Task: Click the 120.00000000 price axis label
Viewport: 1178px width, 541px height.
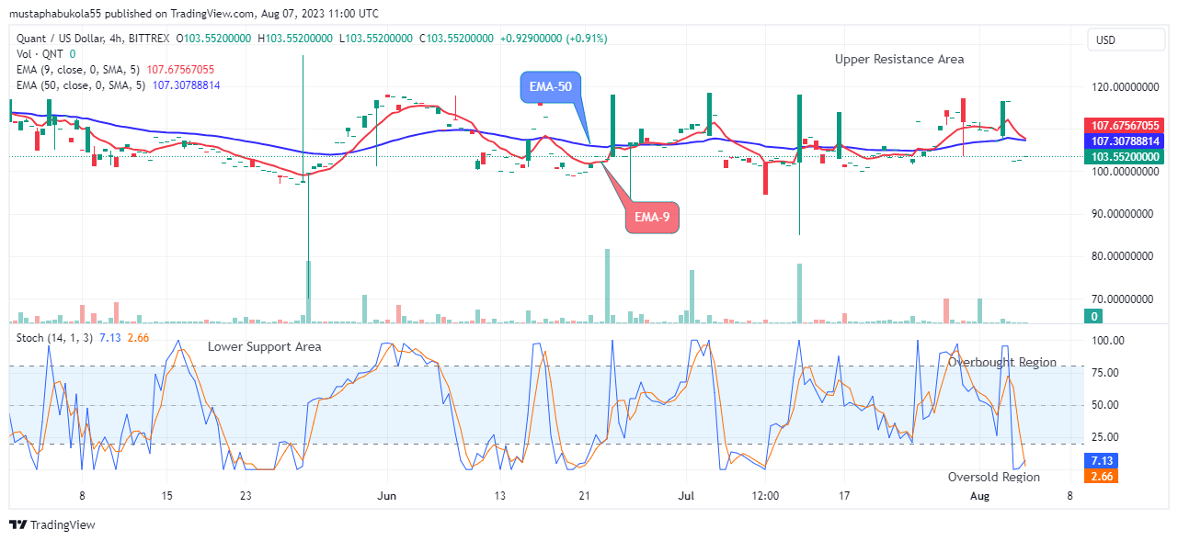Action: tap(1127, 87)
